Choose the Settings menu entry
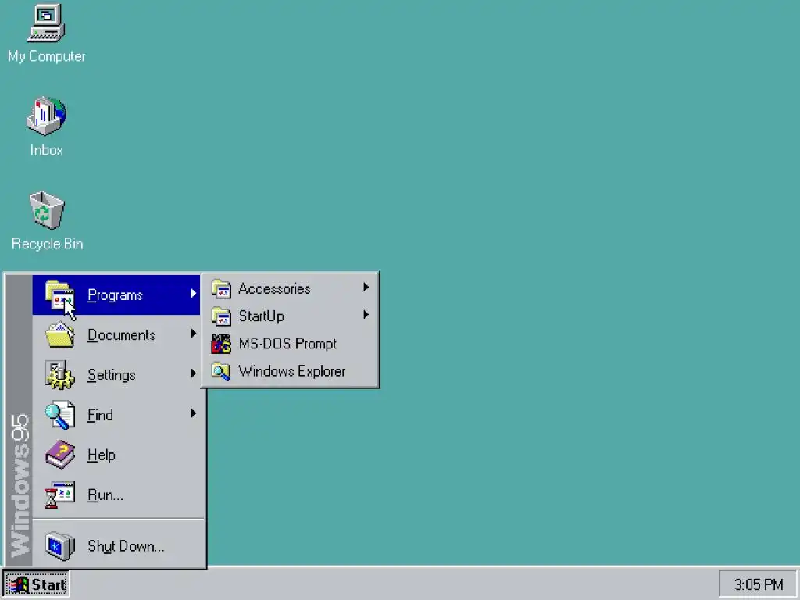Image resolution: width=800 pixels, height=600 pixels. point(117,375)
